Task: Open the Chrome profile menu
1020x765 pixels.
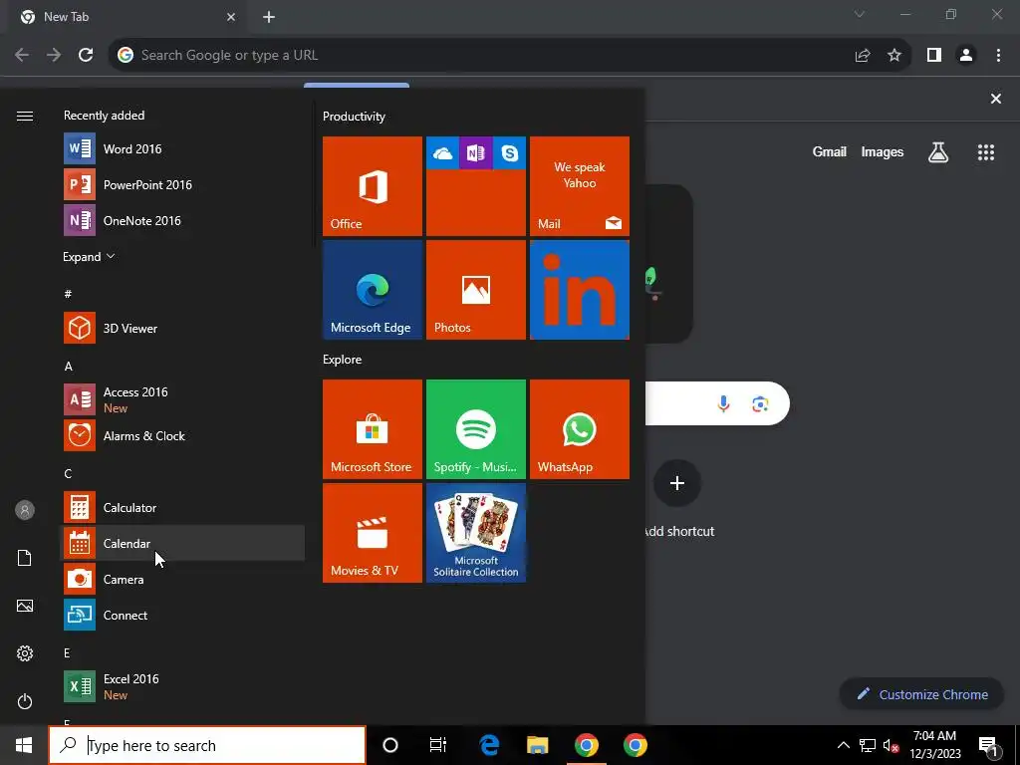Action: click(x=966, y=56)
